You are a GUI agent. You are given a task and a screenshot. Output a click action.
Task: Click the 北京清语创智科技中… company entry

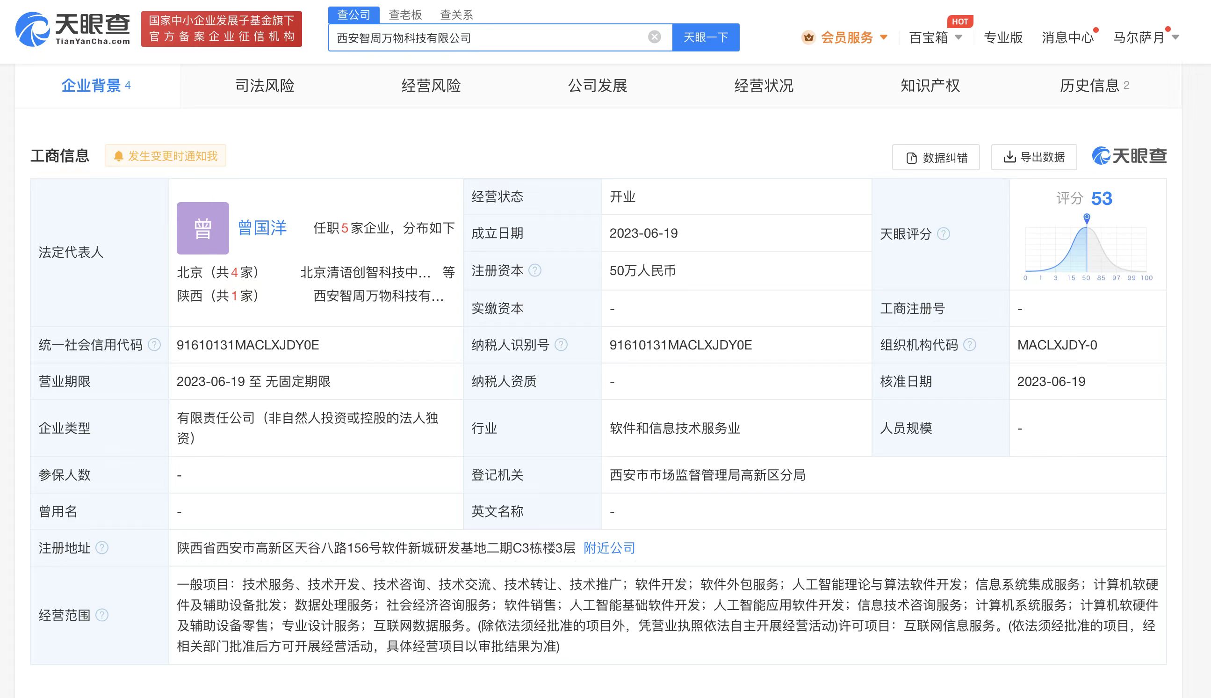point(366,272)
